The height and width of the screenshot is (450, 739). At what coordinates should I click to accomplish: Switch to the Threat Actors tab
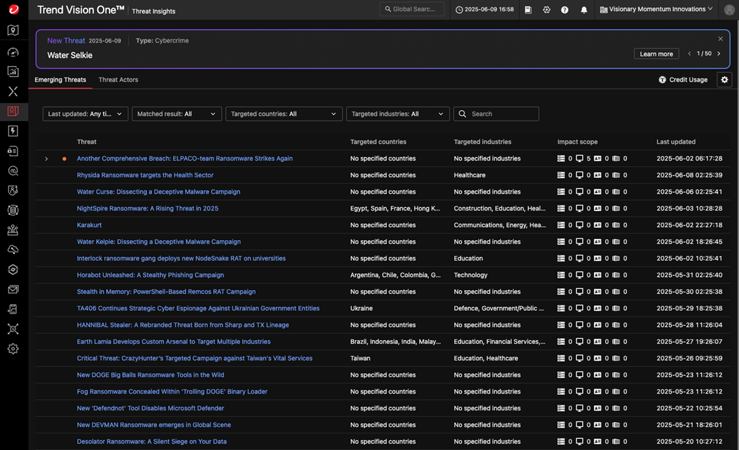point(118,80)
